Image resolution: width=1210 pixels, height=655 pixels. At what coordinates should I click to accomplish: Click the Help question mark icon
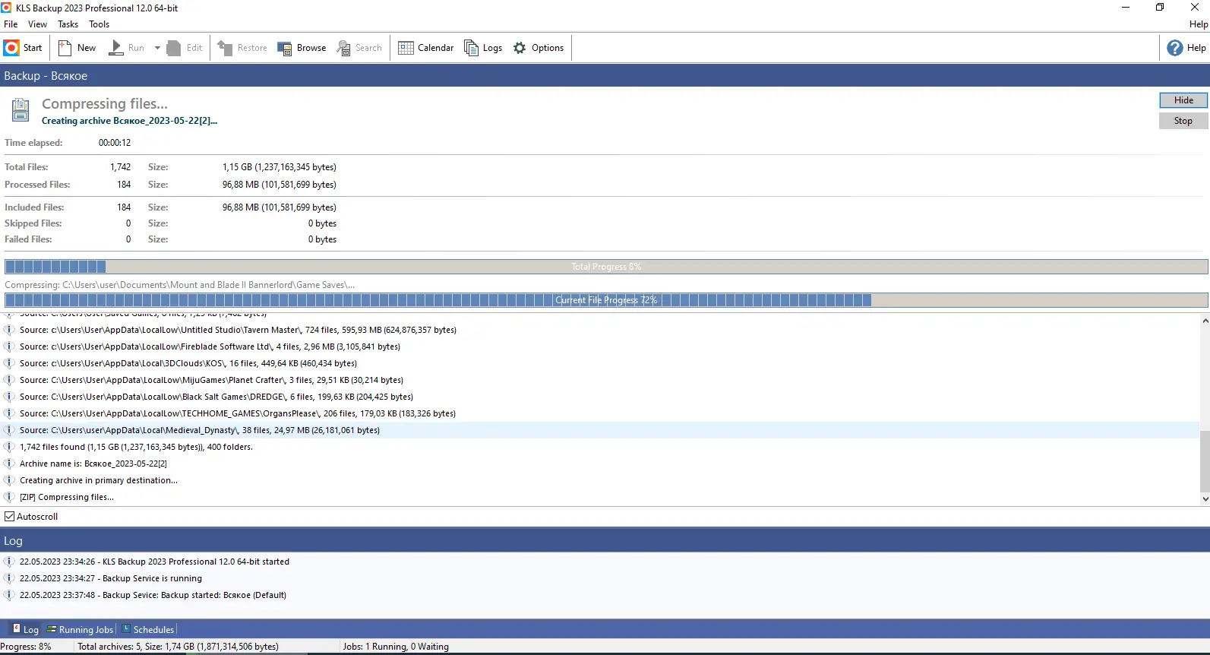click(1175, 48)
